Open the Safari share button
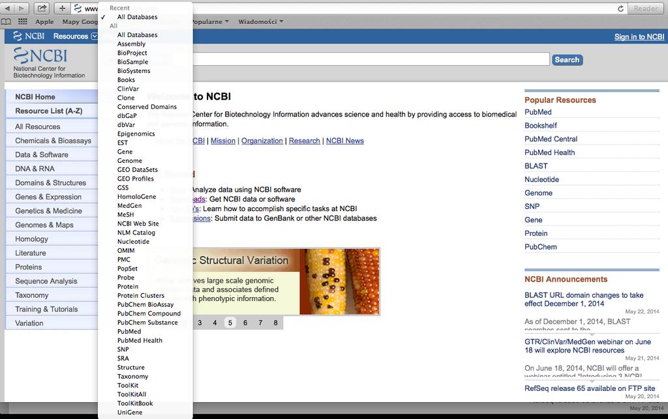The height and width of the screenshot is (419, 668). [x=42, y=8]
